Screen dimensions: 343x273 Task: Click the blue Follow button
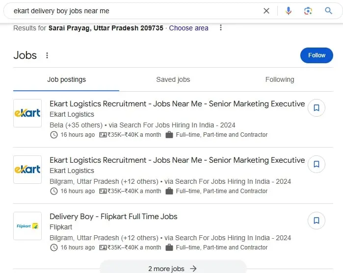(317, 55)
